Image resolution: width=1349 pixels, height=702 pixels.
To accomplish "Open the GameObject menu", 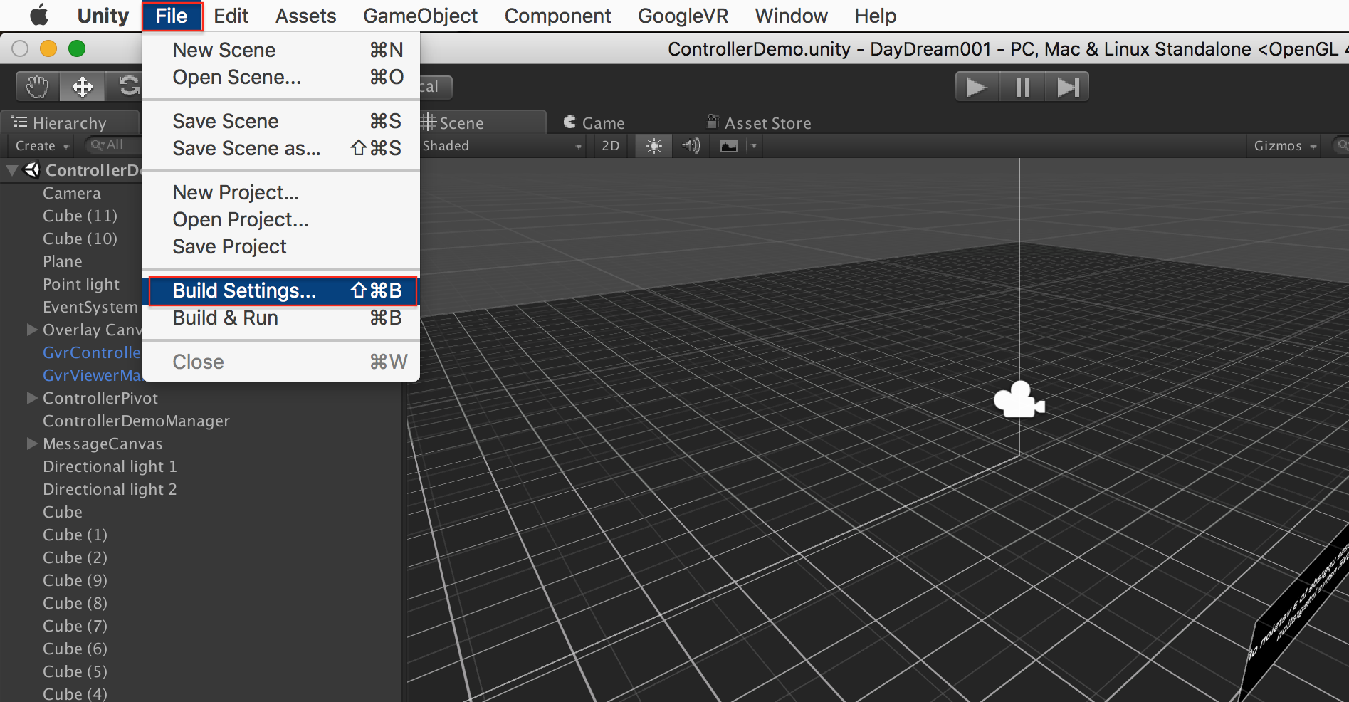I will tap(420, 16).
